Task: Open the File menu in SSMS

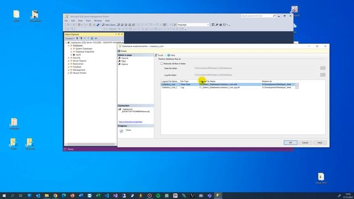Action: click(66, 21)
